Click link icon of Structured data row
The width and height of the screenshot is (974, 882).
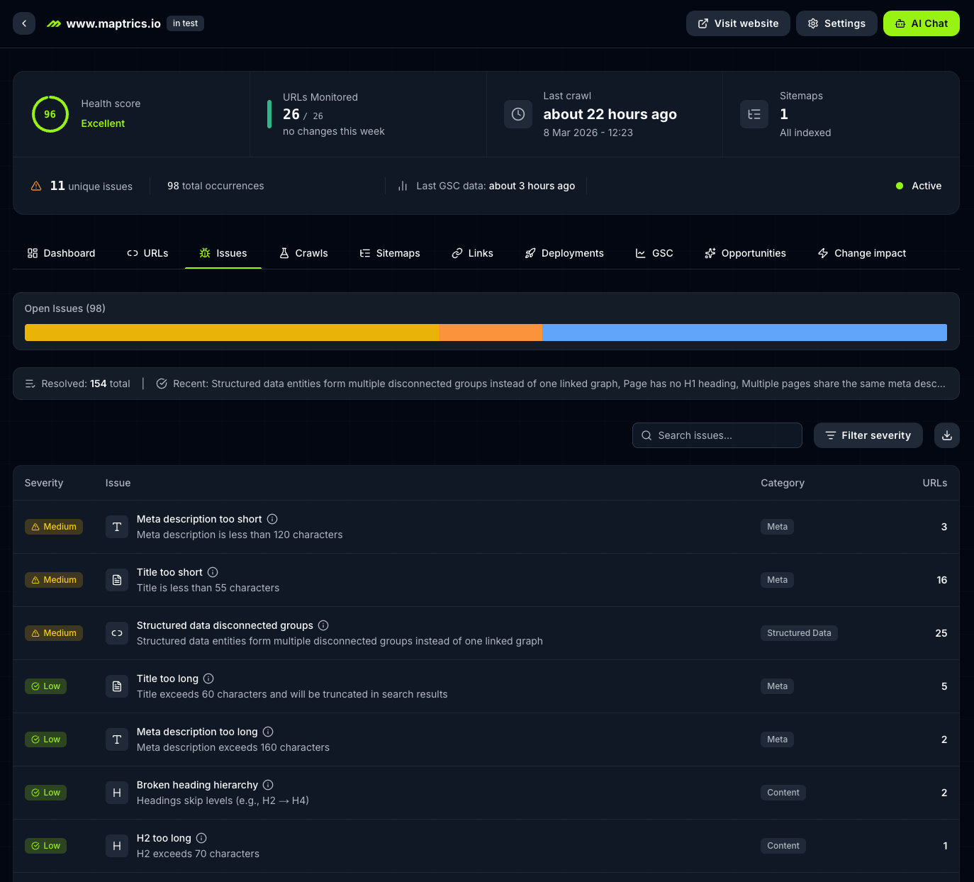pos(117,633)
